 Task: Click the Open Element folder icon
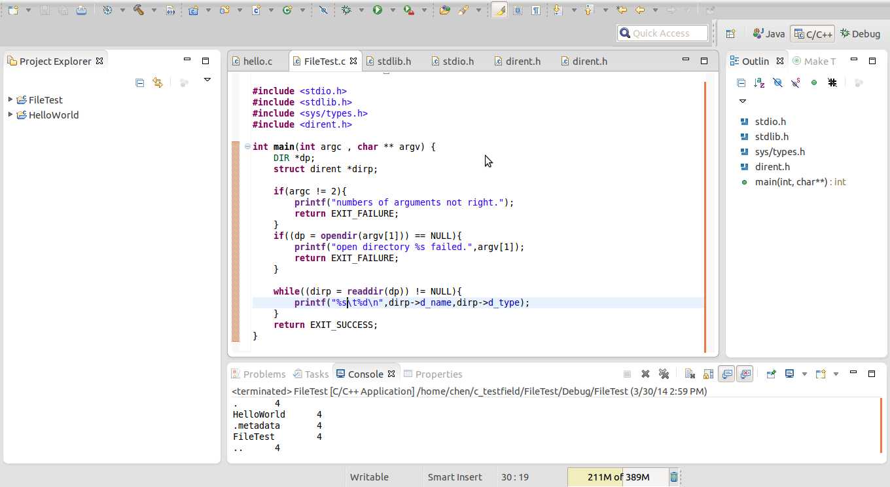445,10
